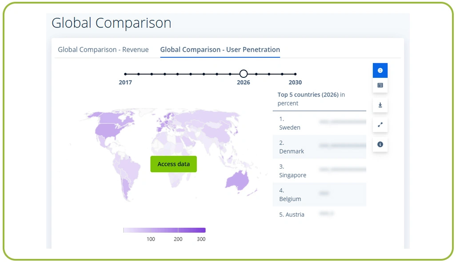The height and width of the screenshot is (262, 456).
Task: Click the 2026 slider handle
Action: (243, 73)
